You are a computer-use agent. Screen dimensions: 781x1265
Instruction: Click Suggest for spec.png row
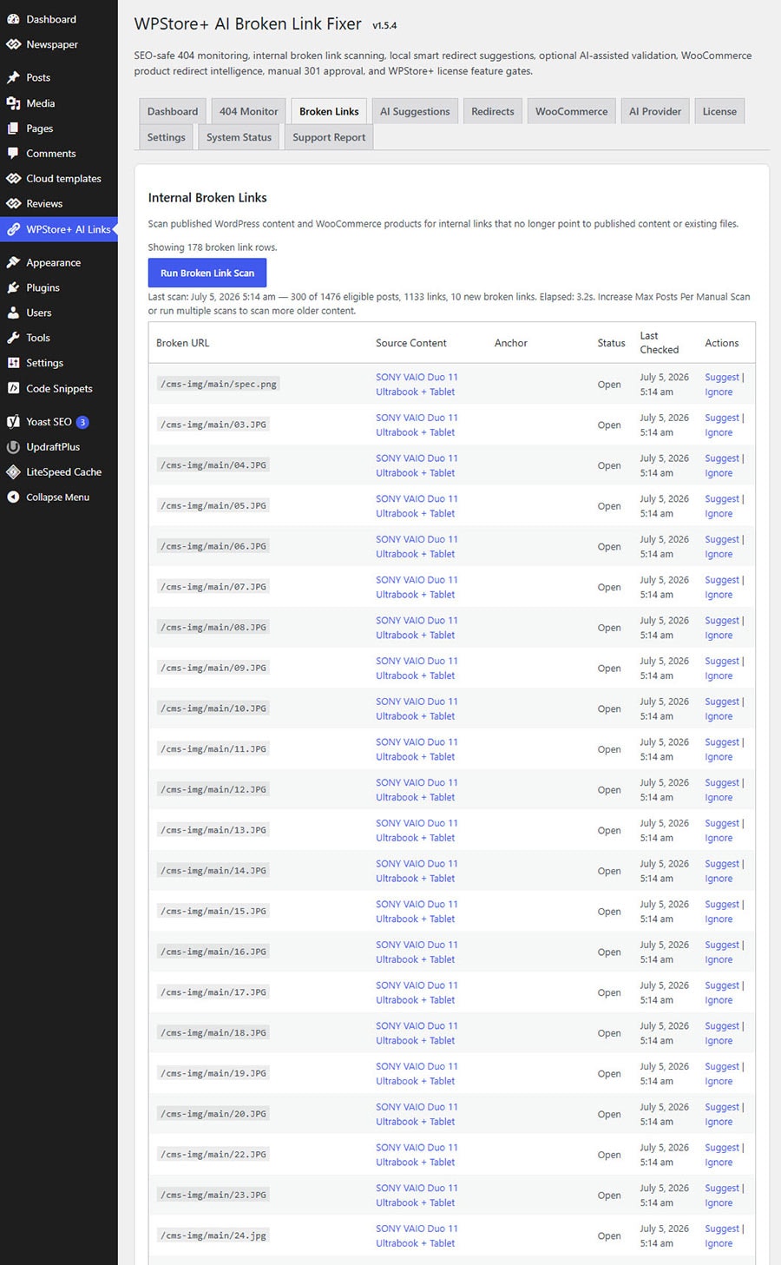tap(722, 377)
